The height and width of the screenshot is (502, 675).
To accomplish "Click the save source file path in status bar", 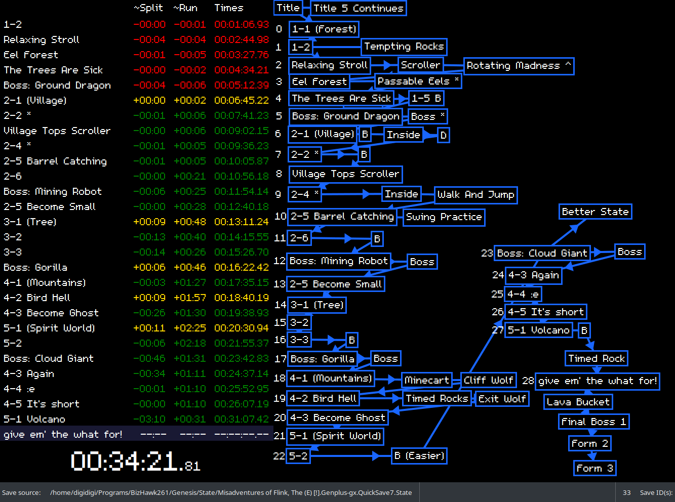I will coord(231,492).
